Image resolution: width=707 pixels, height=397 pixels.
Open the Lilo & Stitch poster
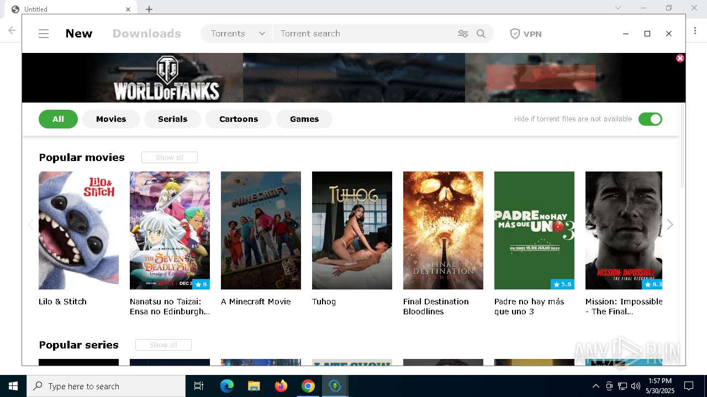tap(78, 230)
